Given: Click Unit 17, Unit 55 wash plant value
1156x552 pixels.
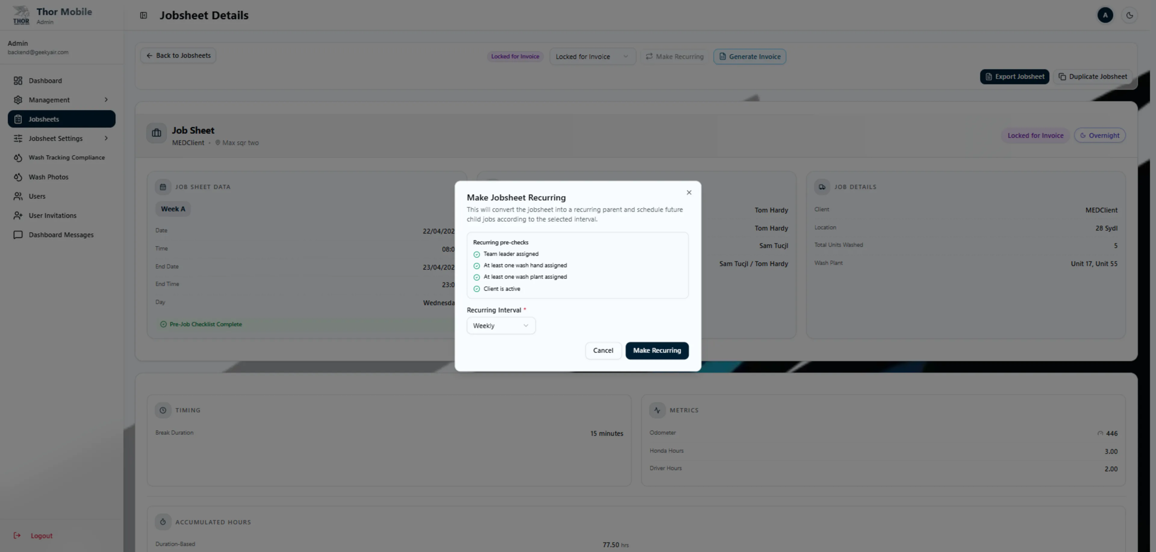Looking at the screenshot, I should [x=1094, y=264].
